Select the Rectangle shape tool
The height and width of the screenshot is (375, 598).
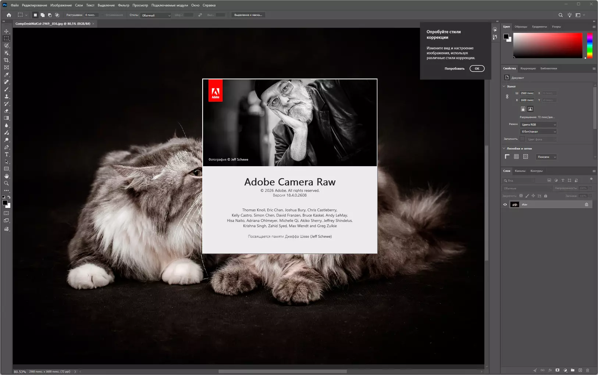[x=7, y=169]
